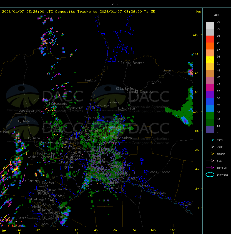This screenshot has height=234, width=231.
Task: Click the 'TUPUNGATO' map label
Action: click(45, 193)
